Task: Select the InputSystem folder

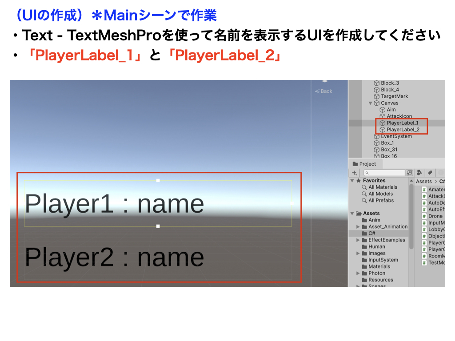Action: 383,260
